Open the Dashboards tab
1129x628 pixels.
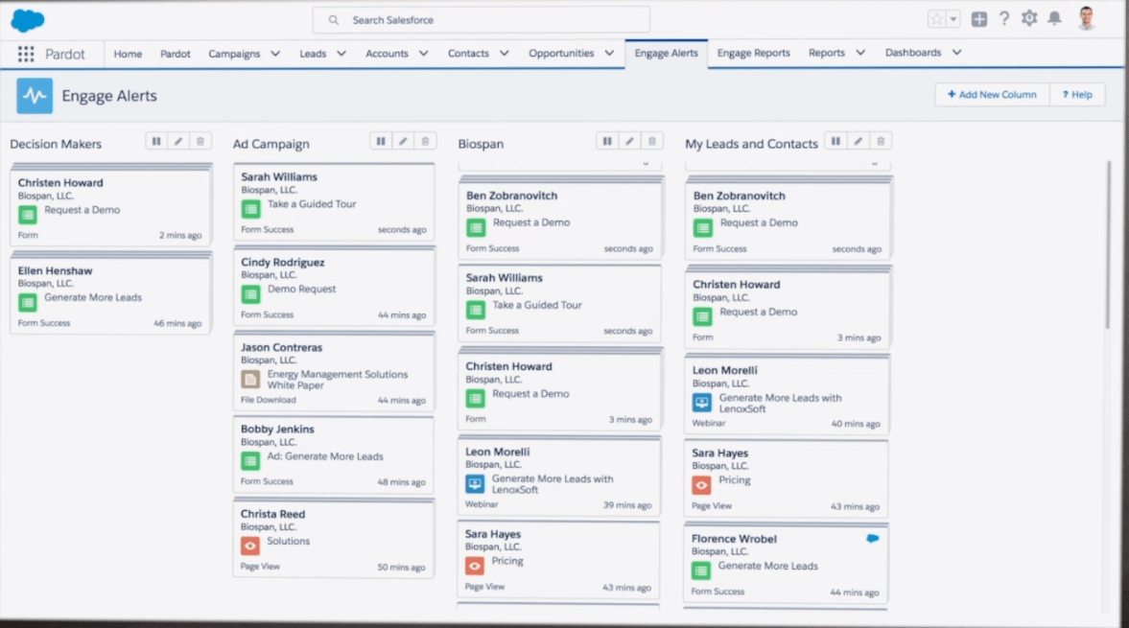[913, 53]
